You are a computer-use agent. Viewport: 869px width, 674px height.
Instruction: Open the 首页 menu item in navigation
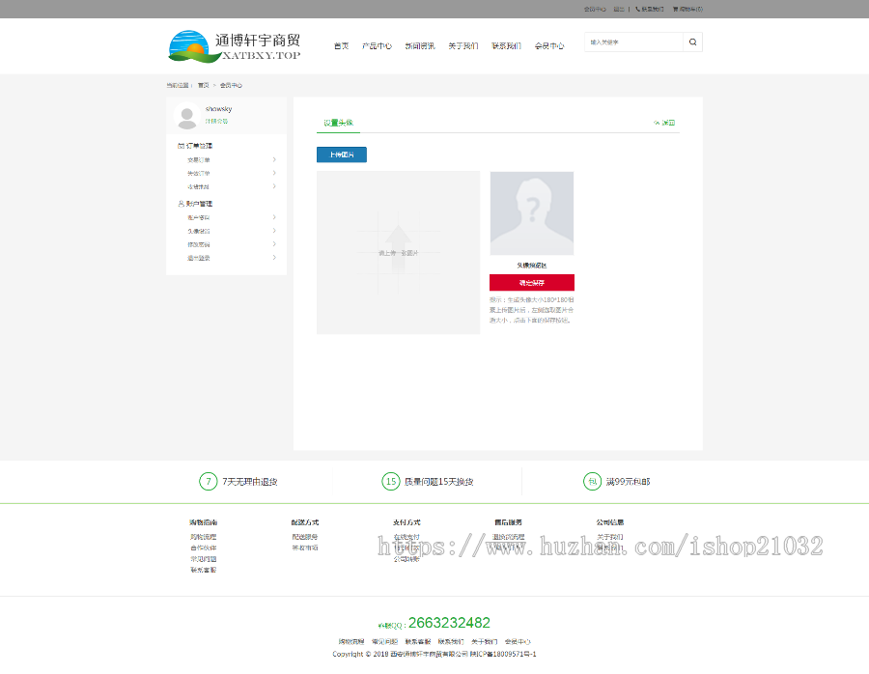click(340, 44)
